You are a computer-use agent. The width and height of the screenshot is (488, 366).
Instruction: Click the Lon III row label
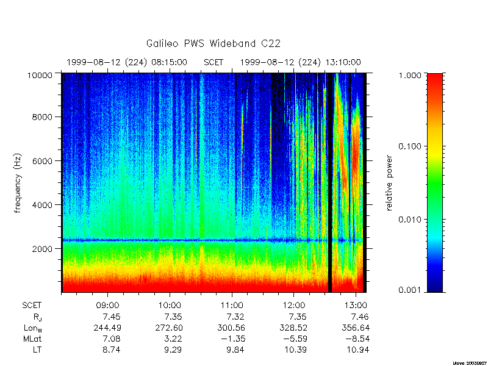tap(33, 328)
